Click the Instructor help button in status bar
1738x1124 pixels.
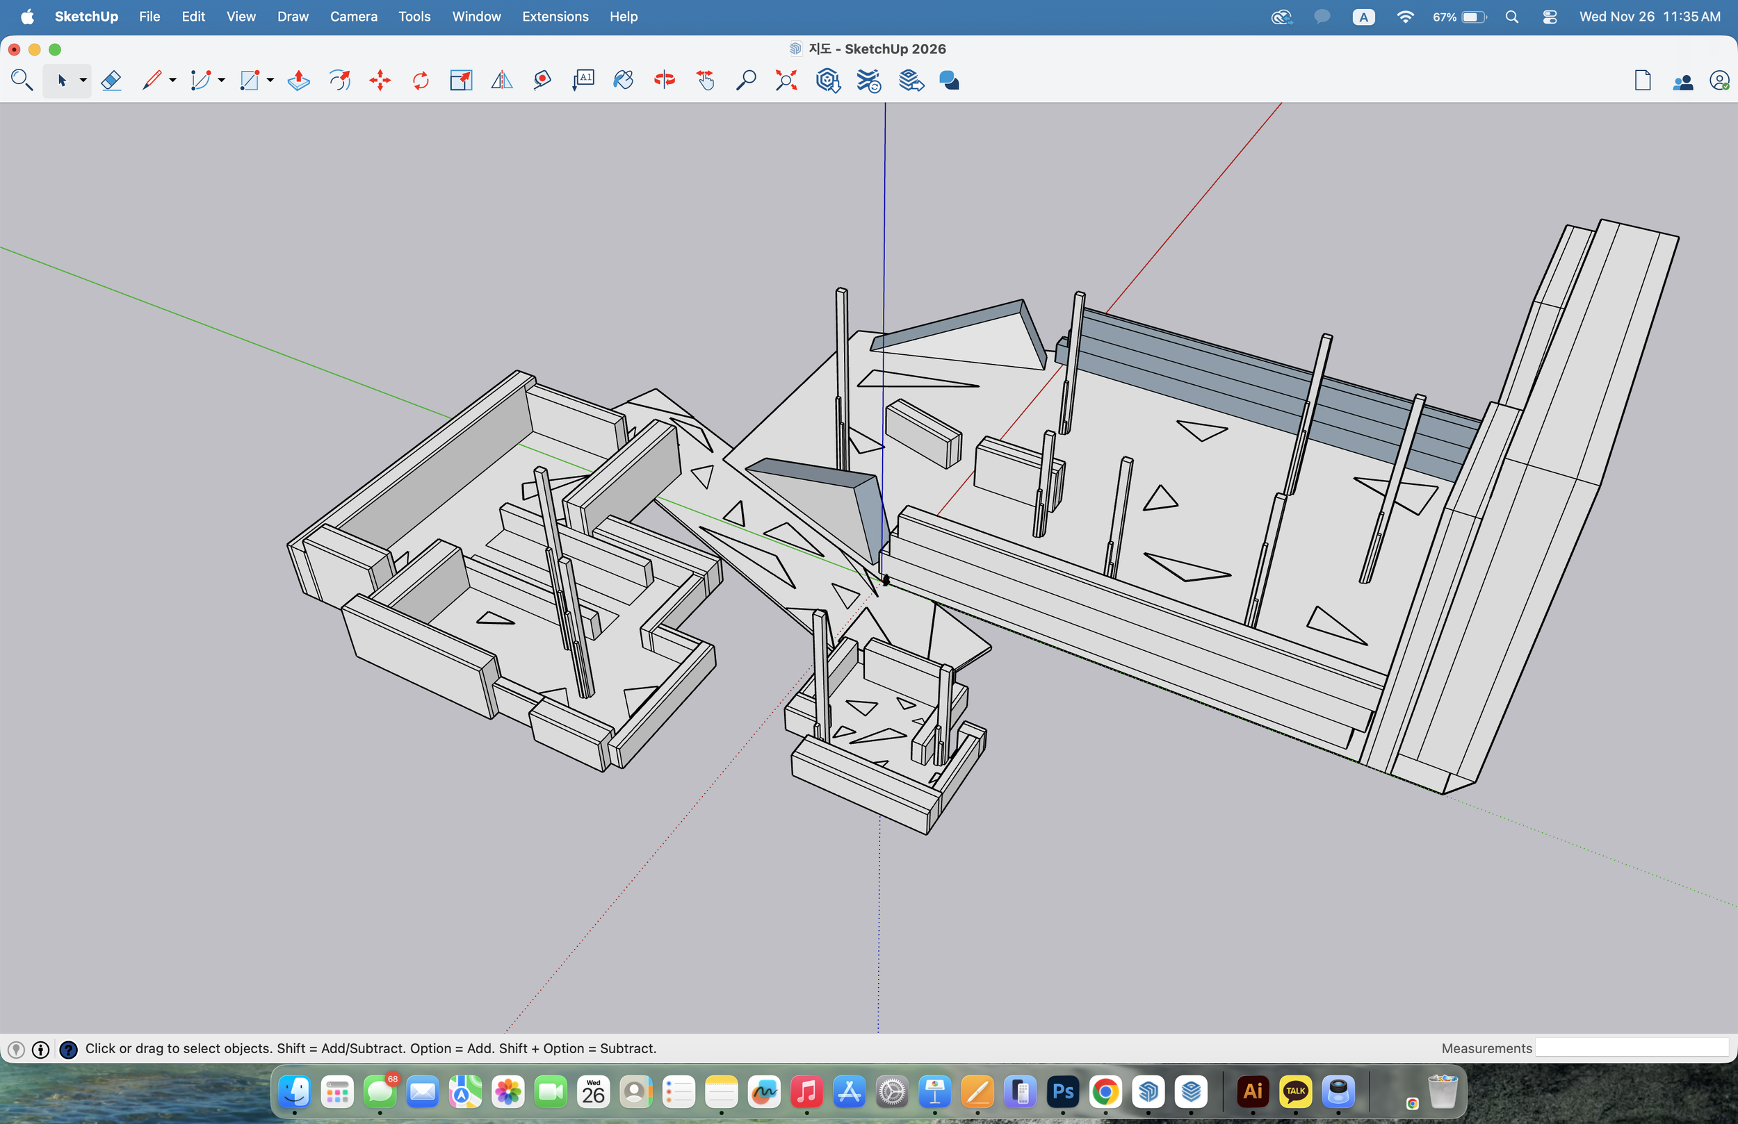click(68, 1050)
